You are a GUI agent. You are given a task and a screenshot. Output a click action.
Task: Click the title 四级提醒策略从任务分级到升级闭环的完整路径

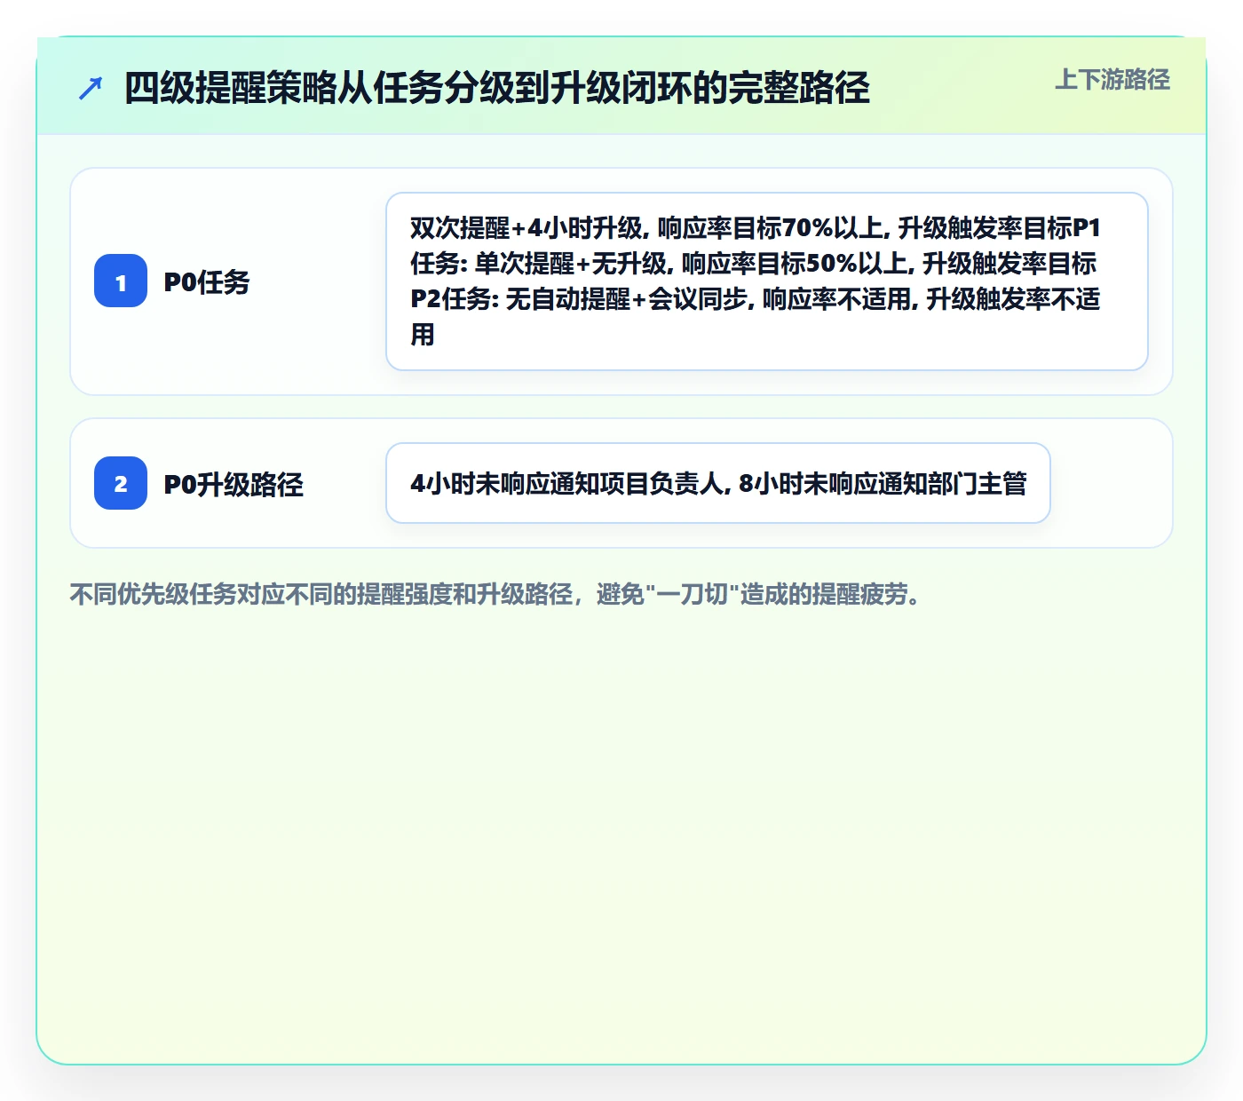[496, 88]
